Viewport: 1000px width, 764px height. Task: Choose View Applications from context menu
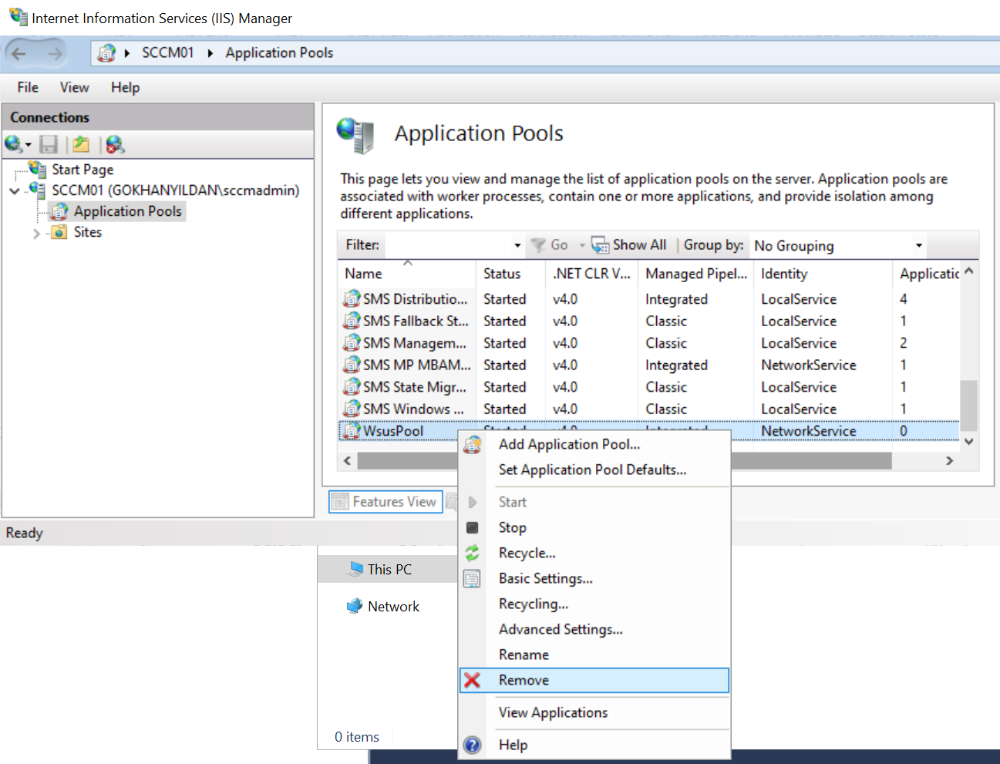(x=594, y=712)
